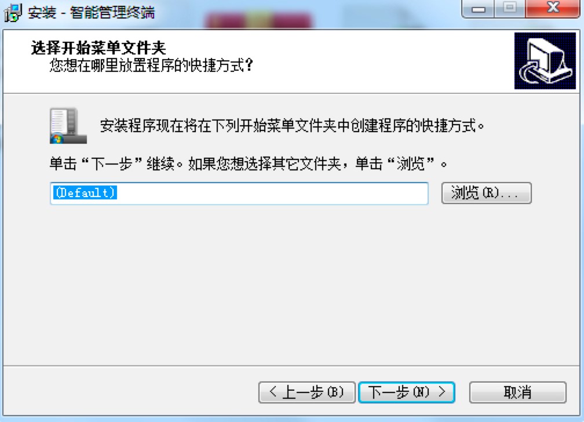Screen dimensions: 584x422
Task: Continue with 下一步(N) button
Action: [x=406, y=392]
